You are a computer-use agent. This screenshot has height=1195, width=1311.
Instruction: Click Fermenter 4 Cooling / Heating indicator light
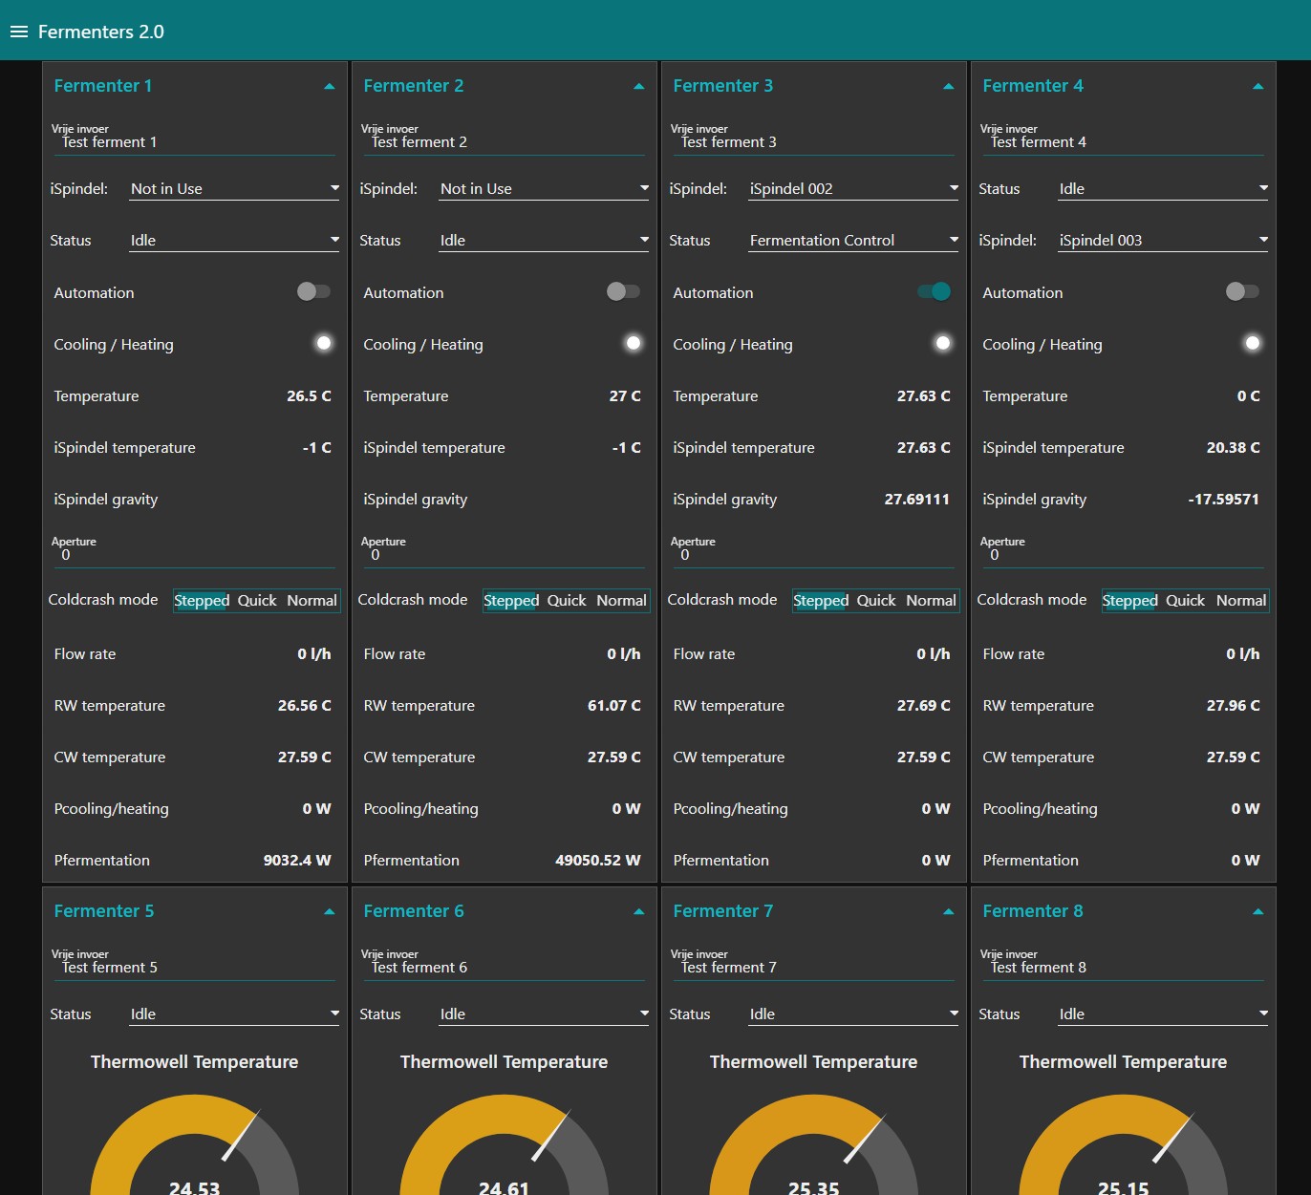coord(1253,343)
